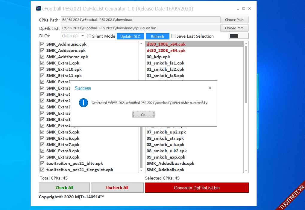Image resolution: width=305 pixels, height=210 pixels.
Task: Click the Refresh button
Action: [x=157, y=36]
